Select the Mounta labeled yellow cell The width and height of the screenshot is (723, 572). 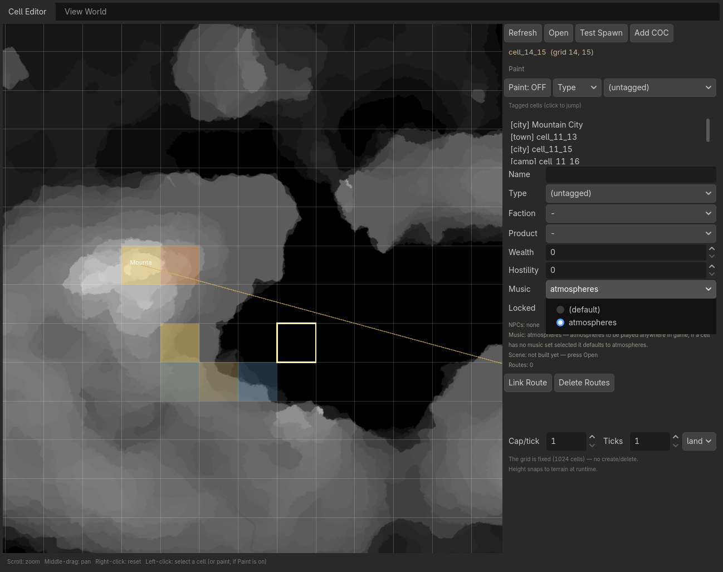click(141, 265)
